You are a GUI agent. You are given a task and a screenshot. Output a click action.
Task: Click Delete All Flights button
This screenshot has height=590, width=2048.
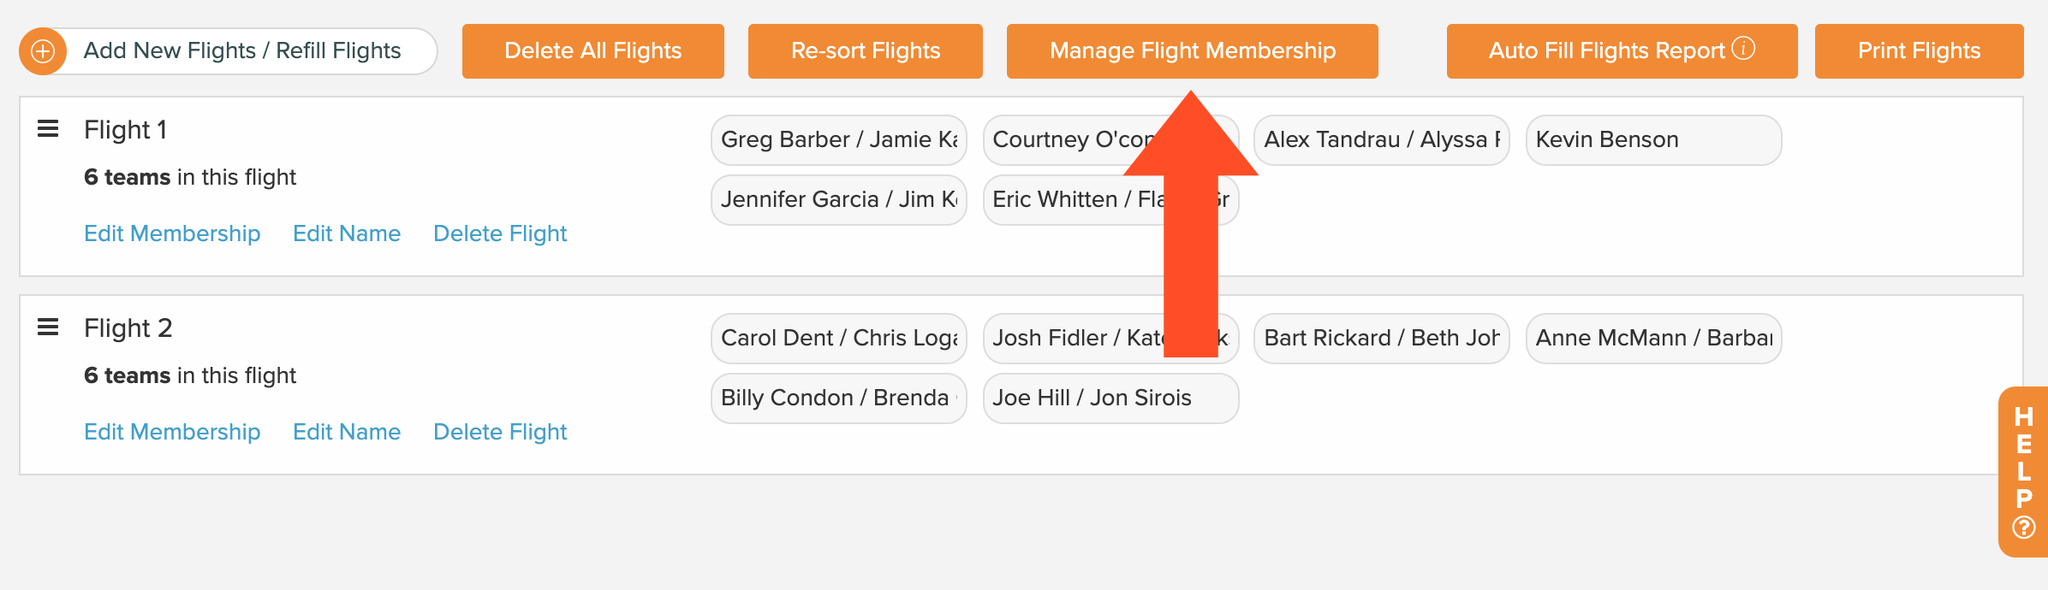click(x=593, y=51)
